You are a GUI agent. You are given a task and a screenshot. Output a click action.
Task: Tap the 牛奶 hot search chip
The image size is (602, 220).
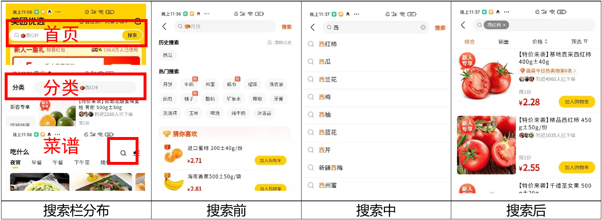[189, 84]
